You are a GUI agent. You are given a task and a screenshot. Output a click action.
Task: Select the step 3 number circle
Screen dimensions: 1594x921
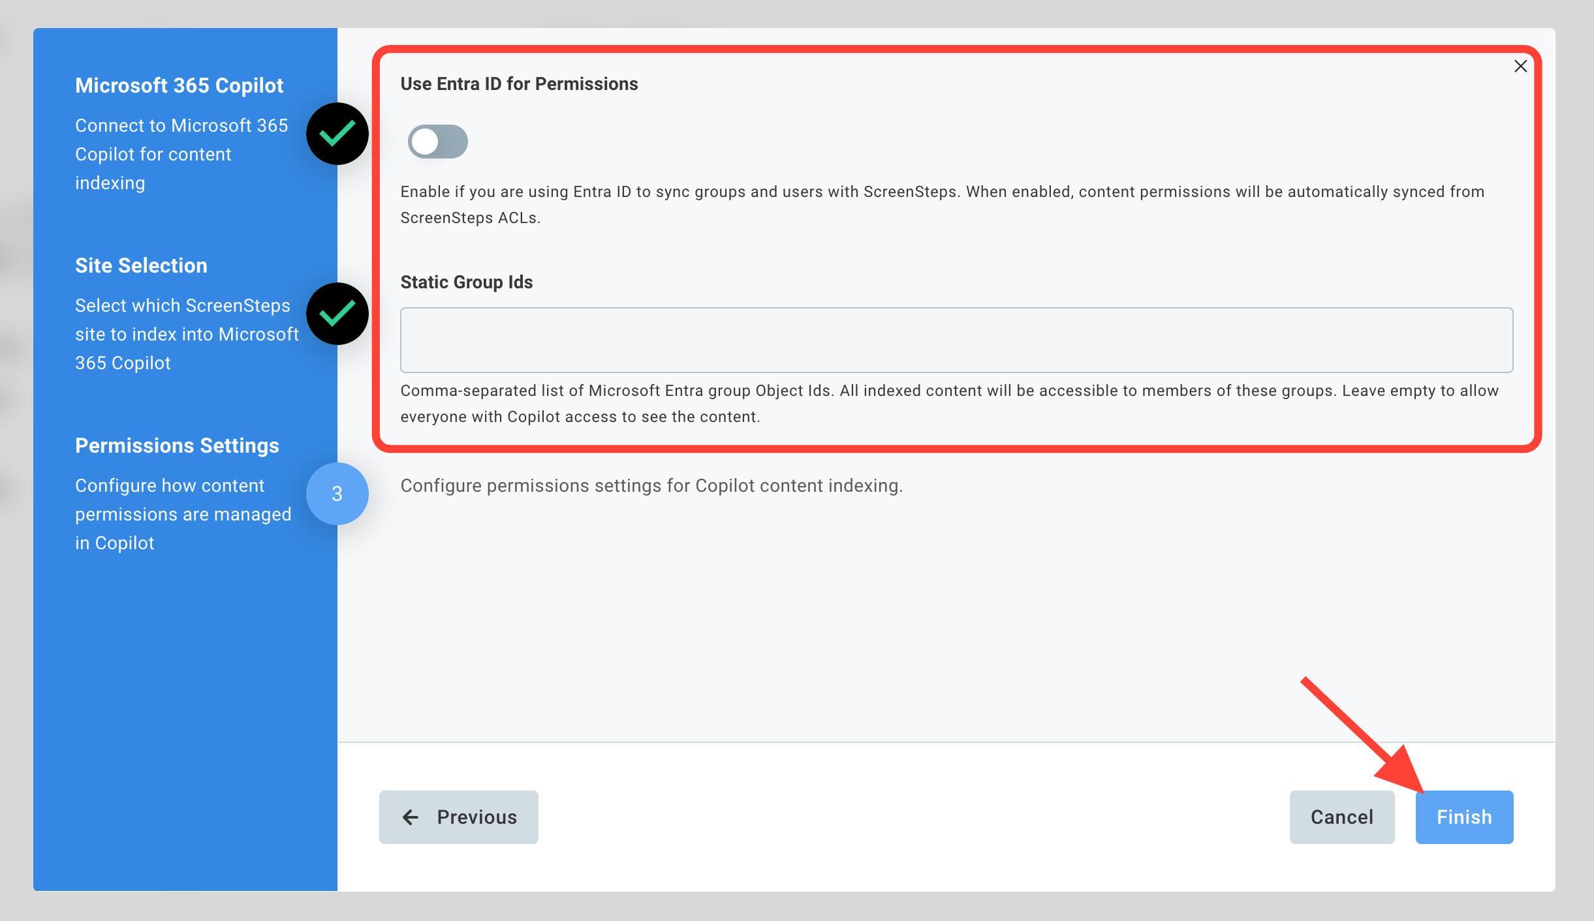(337, 494)
